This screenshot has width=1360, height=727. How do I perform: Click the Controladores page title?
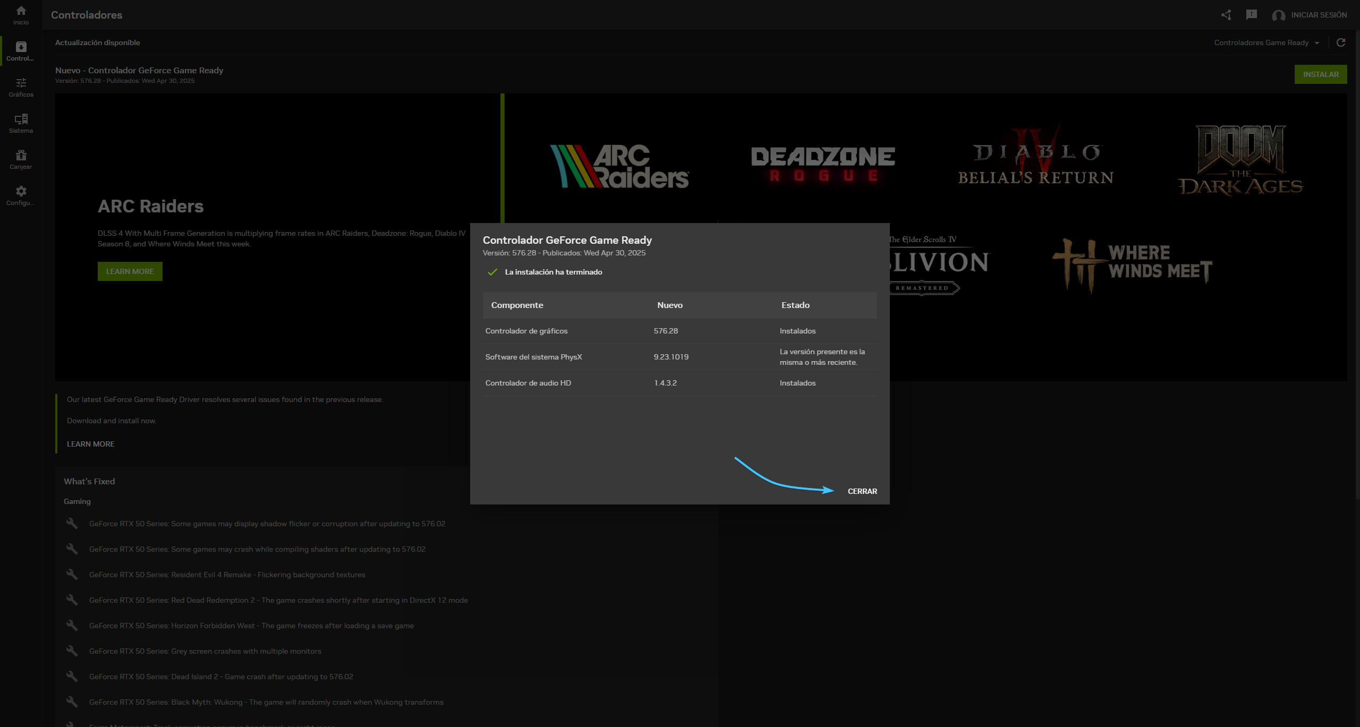coord(87,15)
